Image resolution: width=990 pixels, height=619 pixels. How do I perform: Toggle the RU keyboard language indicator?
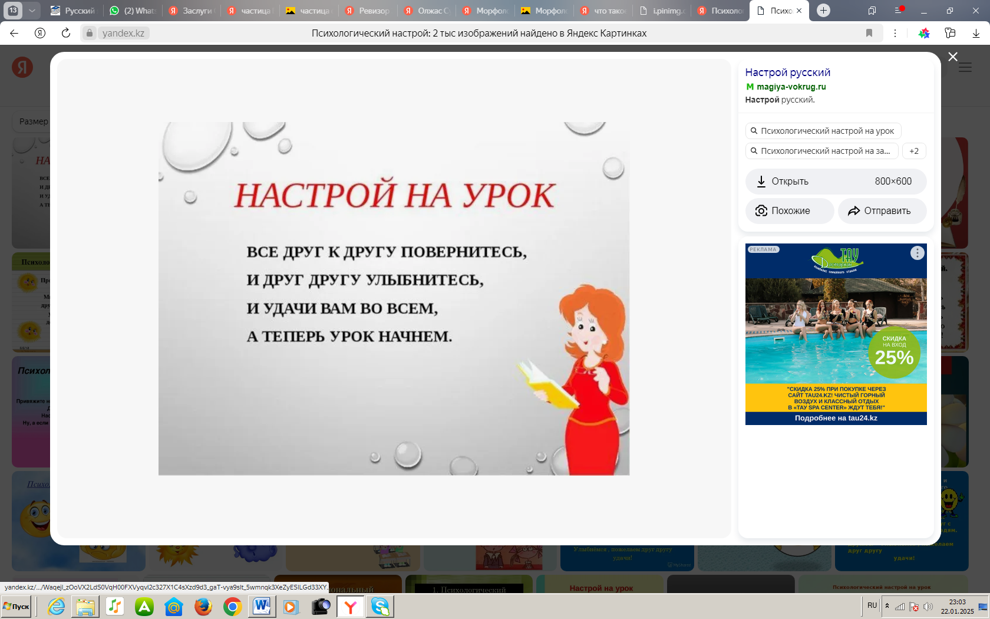coord(872,605)
